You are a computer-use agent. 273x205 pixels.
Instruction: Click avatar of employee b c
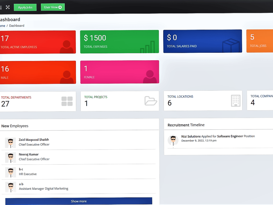pos(11,172)
